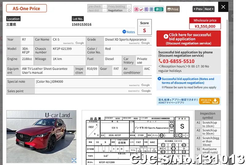Open bid application notes and terms link
The width and height of the screenshot is (246, 165).
click(x=188, y=81)
